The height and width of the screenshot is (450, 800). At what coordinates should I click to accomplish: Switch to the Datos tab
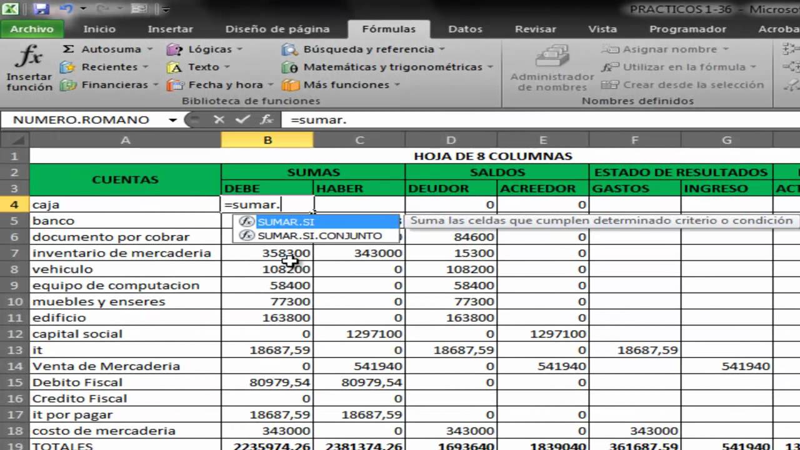[x=465, y=29]
